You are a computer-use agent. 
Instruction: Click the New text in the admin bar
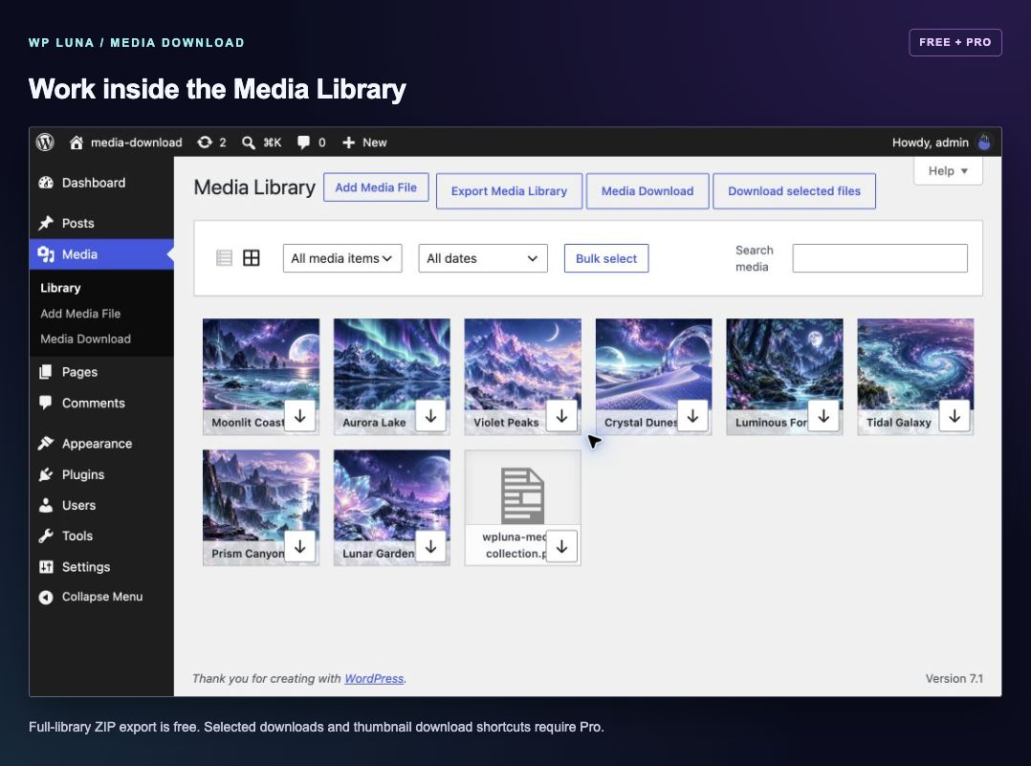[x=375, y=142]
